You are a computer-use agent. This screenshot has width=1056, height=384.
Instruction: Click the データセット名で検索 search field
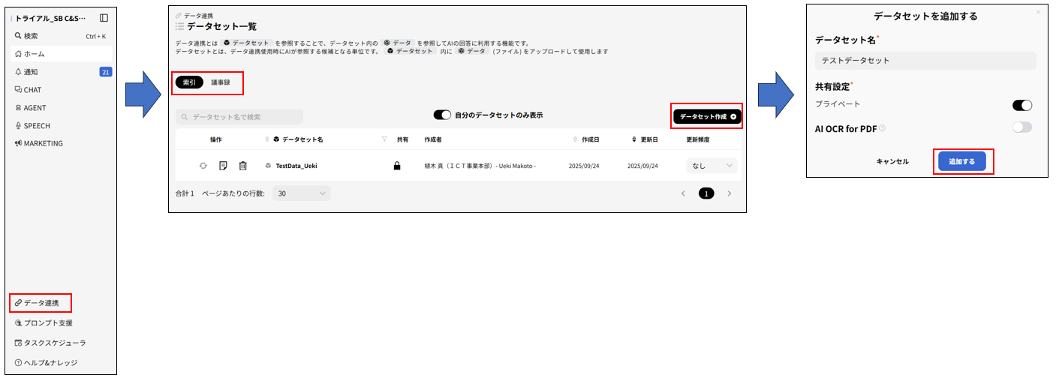point(240,117)
